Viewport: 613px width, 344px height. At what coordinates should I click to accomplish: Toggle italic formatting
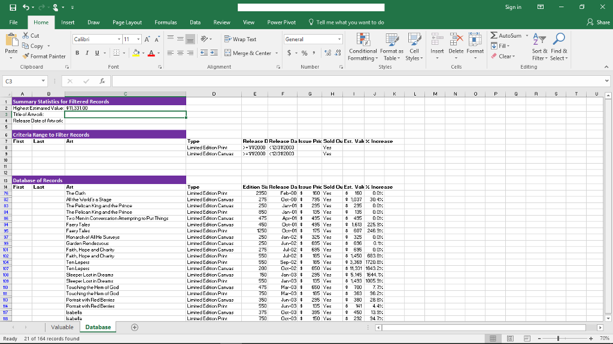point(86,53)
